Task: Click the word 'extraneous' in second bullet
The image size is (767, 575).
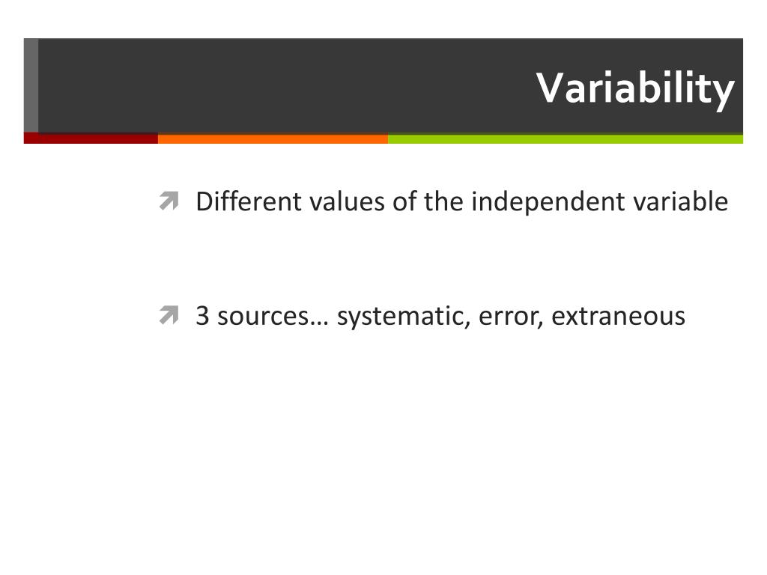Action: (618, 317)
